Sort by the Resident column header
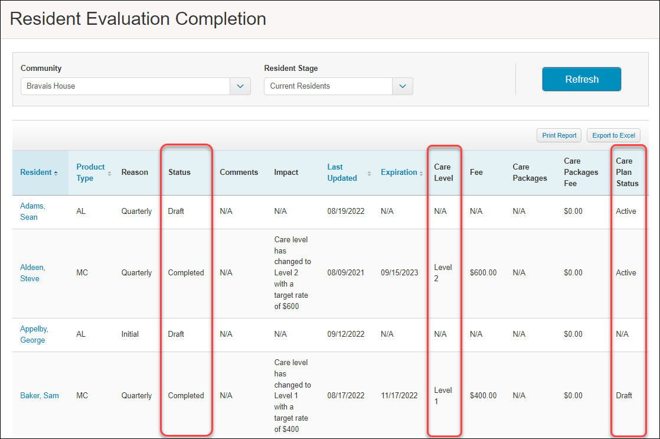The image size is (660, 439). [x=36, y=173]
